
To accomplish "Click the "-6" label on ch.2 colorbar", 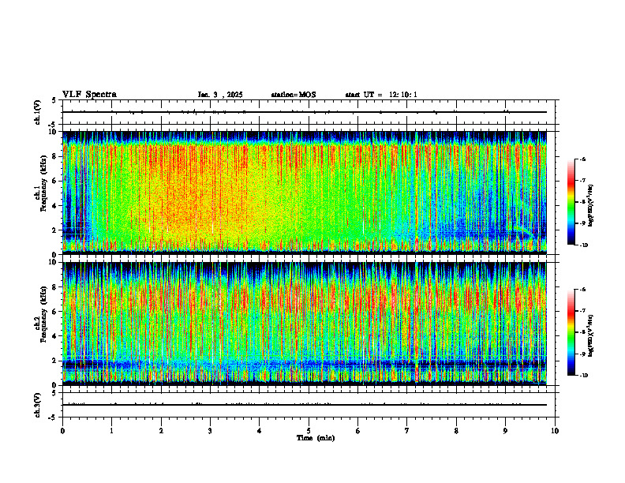I will [x=582, y=290].
